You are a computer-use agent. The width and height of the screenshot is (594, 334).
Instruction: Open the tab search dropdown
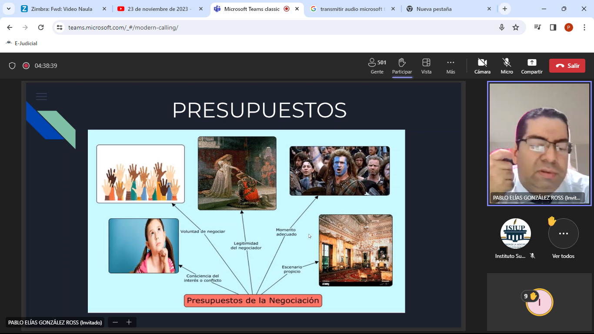tap(8, 9)
